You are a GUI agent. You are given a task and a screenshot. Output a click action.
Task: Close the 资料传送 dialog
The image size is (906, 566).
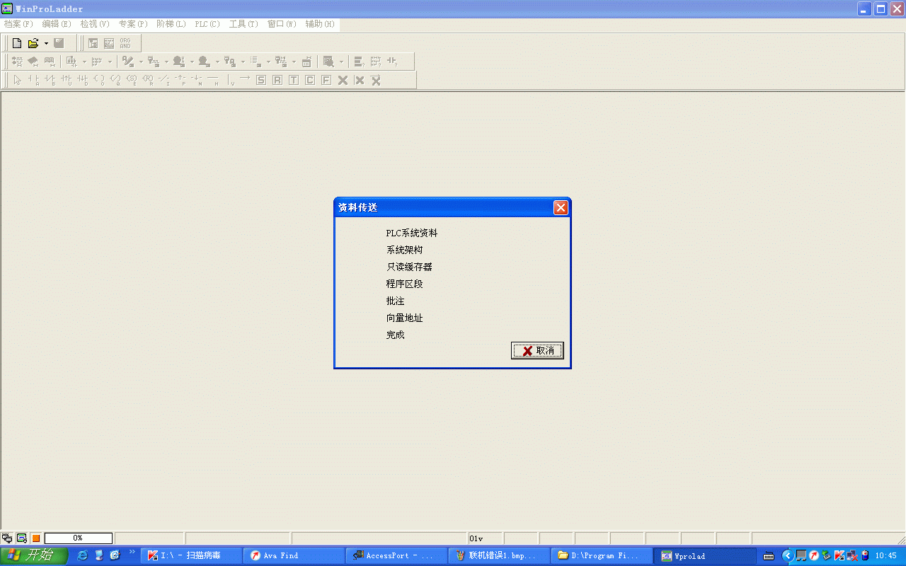click(561, 207)
